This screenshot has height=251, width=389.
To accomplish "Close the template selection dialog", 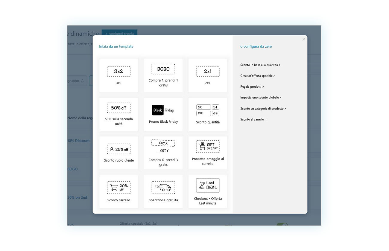I will [303, 39].
